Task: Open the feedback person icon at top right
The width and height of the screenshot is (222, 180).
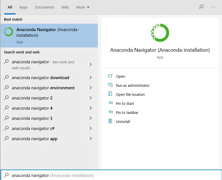Action: 201,7
